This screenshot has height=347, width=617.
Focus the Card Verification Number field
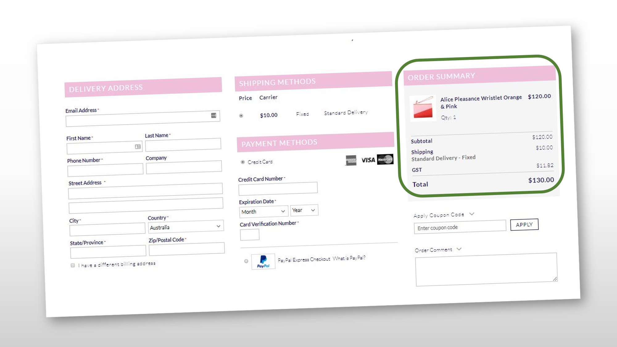click(250, 235)
